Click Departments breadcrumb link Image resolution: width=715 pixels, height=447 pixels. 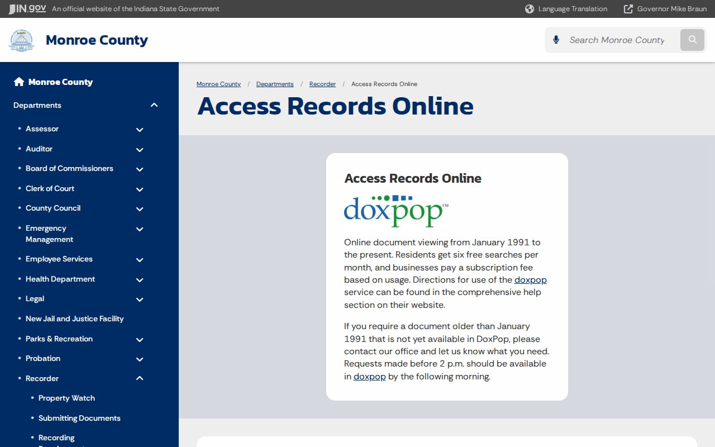275,84
